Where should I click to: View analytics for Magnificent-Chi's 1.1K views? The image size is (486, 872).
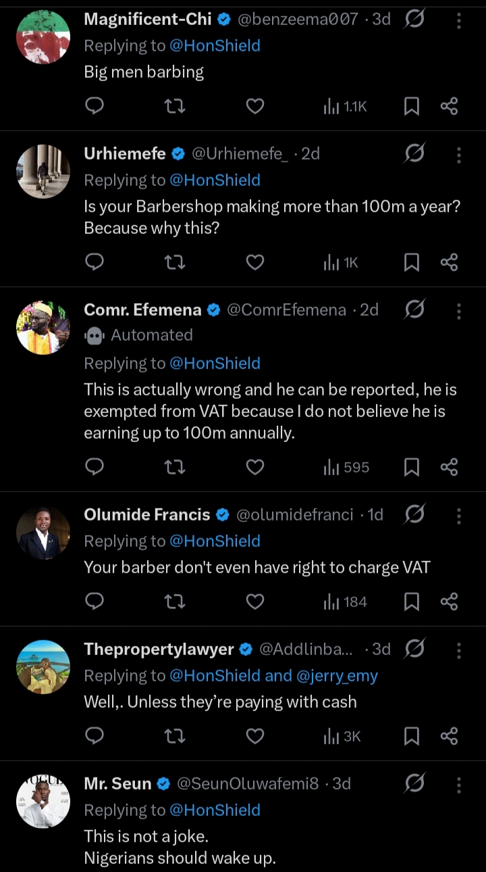click(345, 106)
